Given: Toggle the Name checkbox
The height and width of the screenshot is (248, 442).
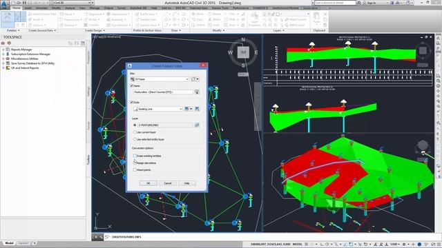Looking at the screenshot, I should pos(132,85).
